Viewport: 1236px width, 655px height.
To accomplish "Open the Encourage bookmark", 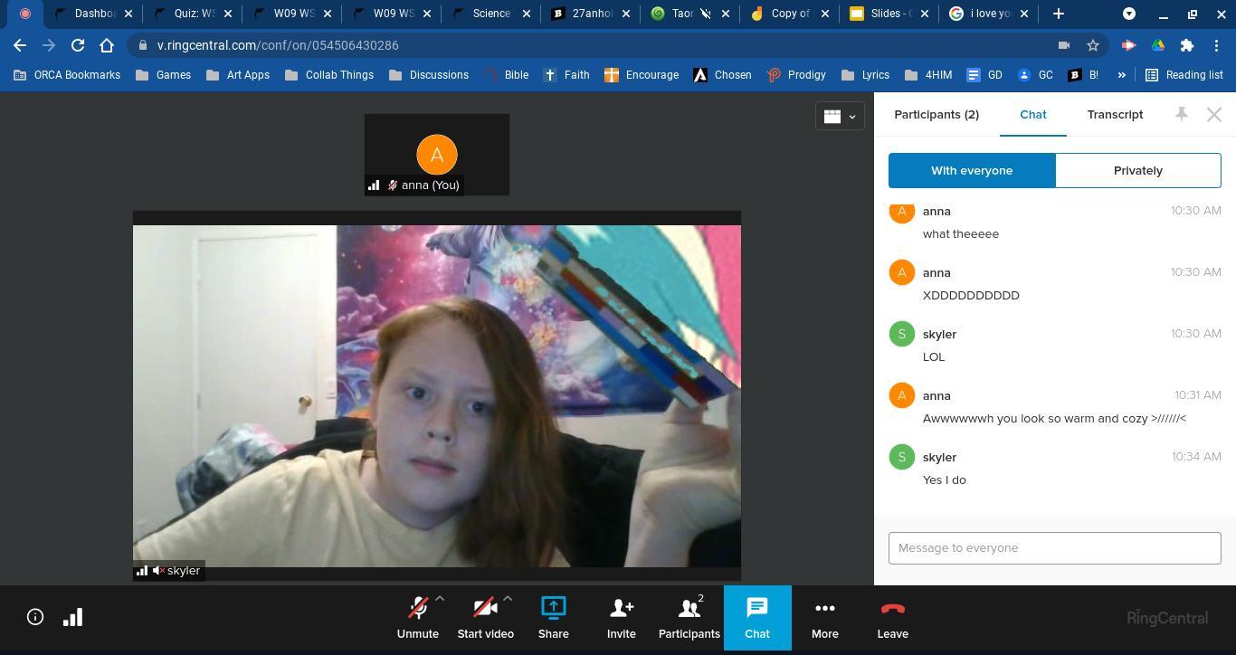I will pos(642,75).
